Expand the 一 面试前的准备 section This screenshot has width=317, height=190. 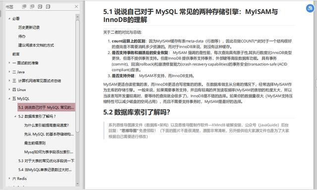(9, 63)
